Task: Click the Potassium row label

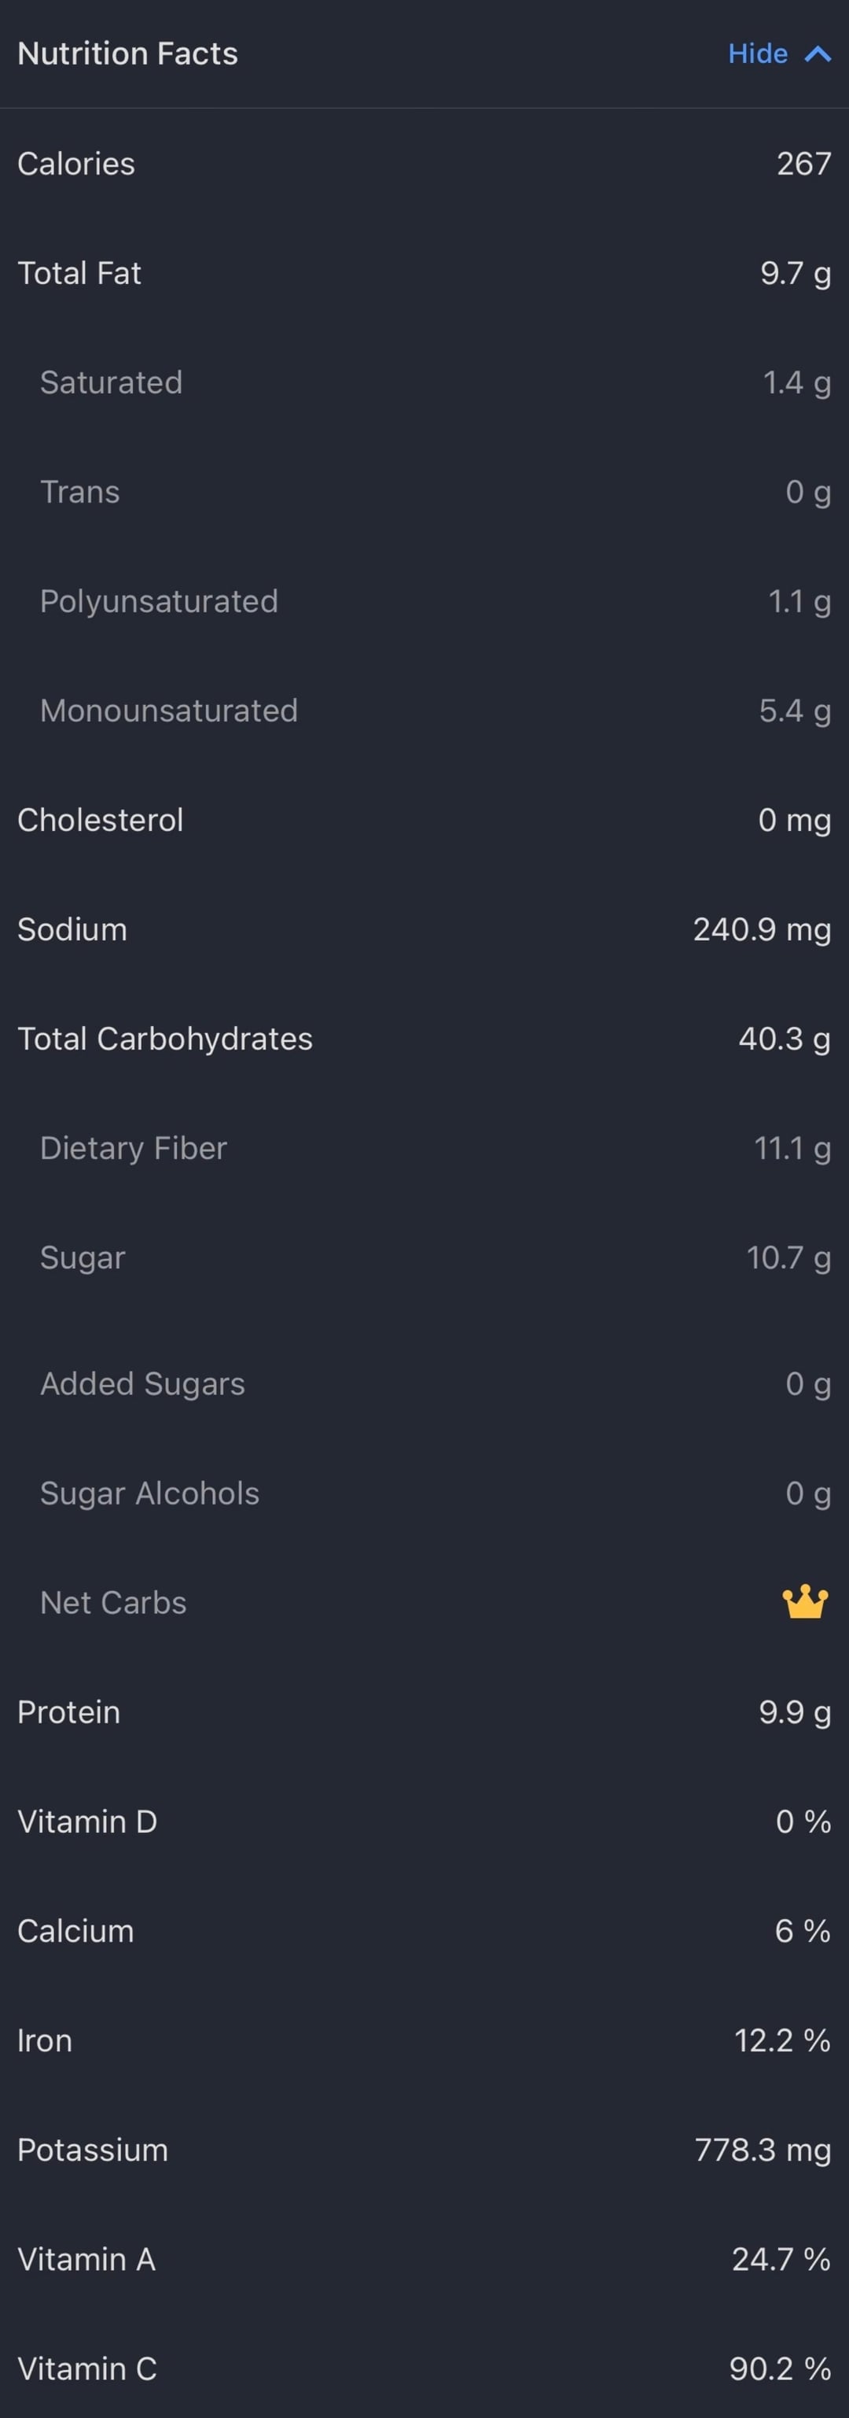Action: [x=93, y=2150]
